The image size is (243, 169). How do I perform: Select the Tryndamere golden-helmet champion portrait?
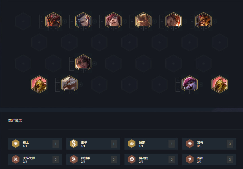pos(203,20)
